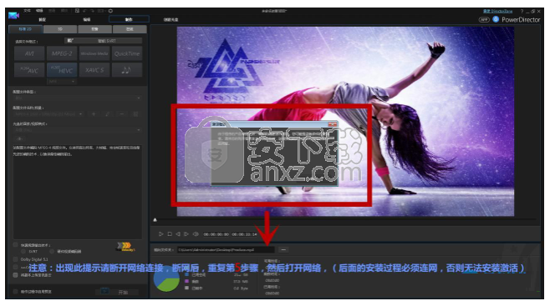The width and height of the screenshot is (550, 301).
Task: Expand the country/video format dropdown
Action: click(77, 130)
